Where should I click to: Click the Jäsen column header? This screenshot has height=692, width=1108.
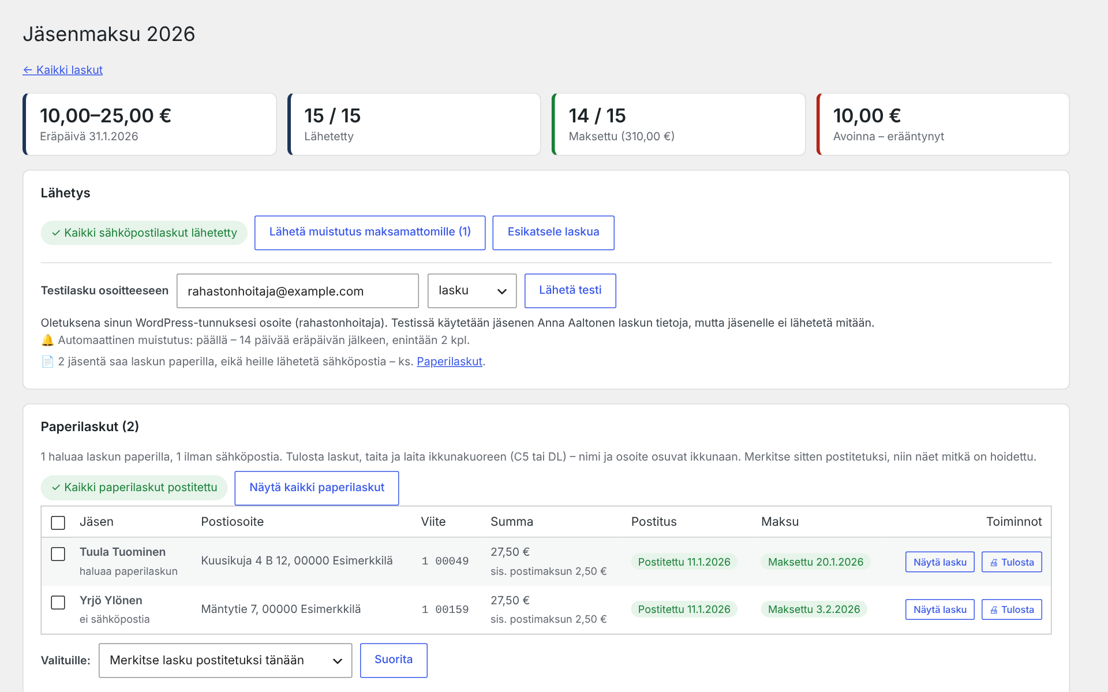point(96,522)
